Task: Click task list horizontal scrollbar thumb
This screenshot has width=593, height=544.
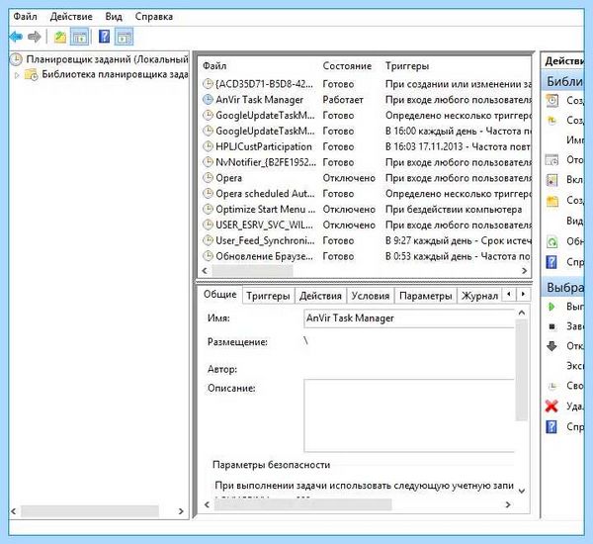Action: 252,271
